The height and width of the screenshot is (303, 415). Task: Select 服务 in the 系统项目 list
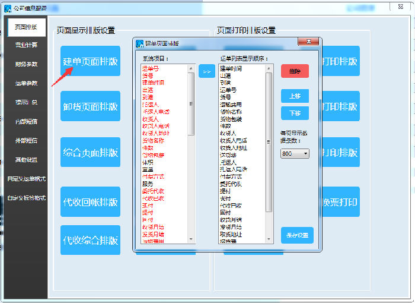(x=148, y=184)
